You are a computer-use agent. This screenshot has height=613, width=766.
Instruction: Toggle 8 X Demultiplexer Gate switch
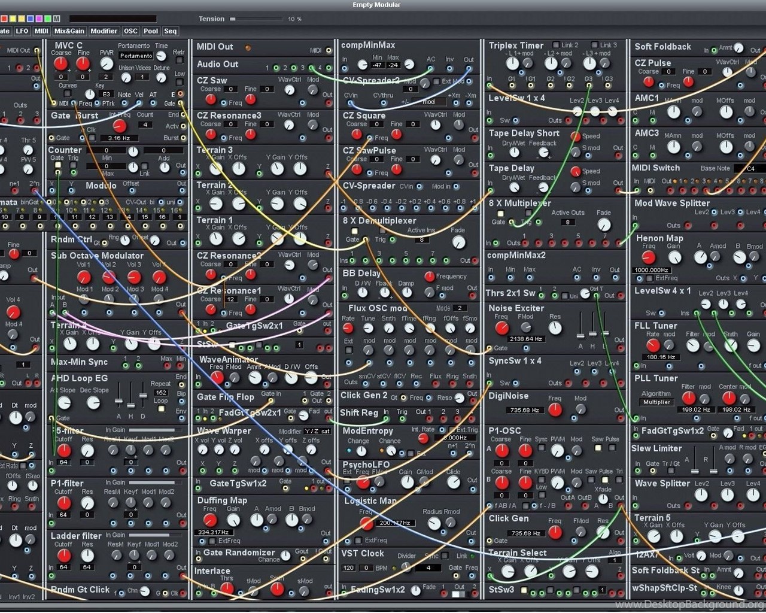[x=354, y=231]
